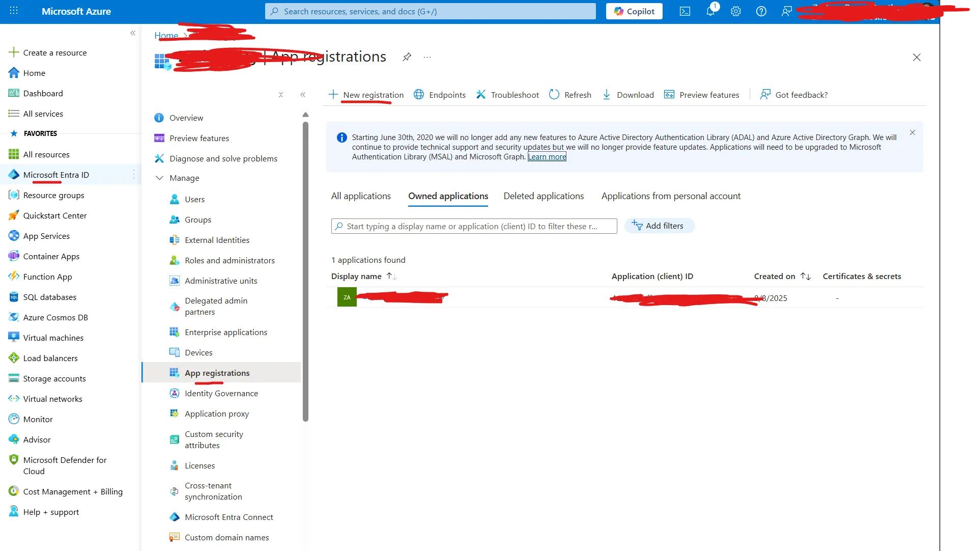The image size is (971, 551).
Task: Open the notifications bell
Action: (x=710, y=11)
